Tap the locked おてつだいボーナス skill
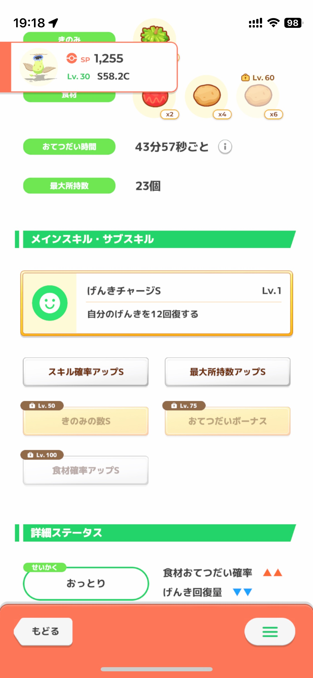The image size is (313, 678). pos(228,421)
